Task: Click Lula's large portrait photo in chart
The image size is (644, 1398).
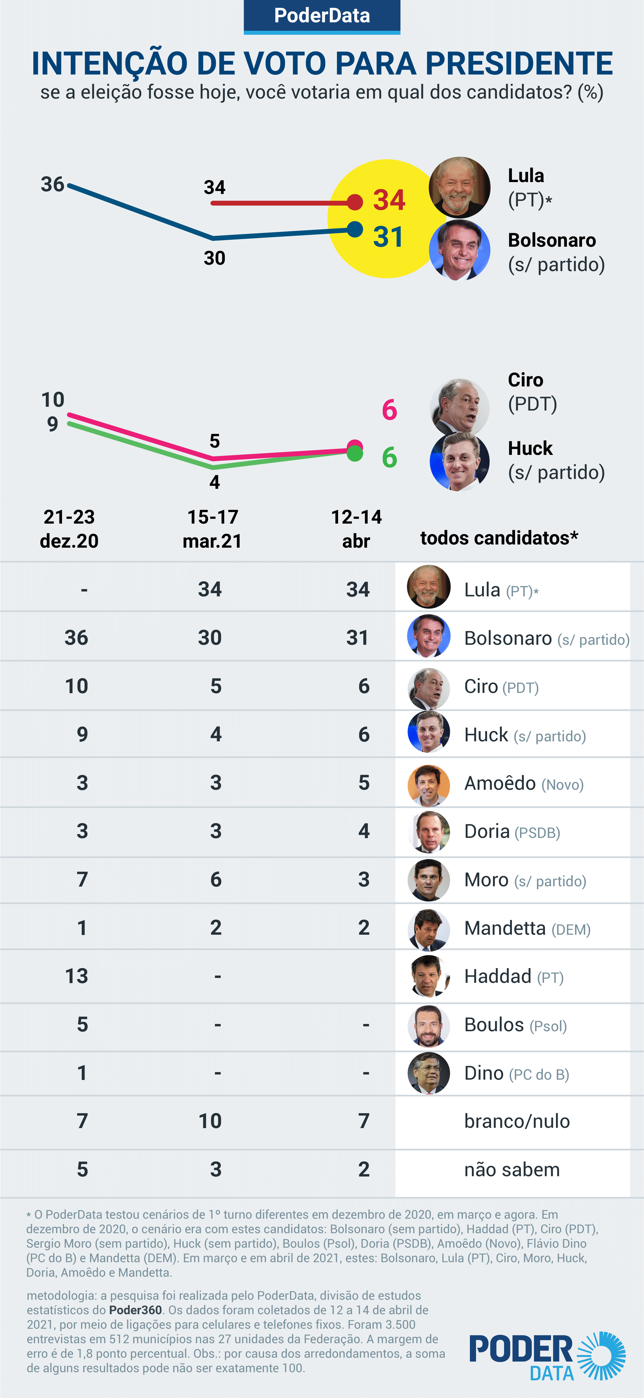Action: pyautogui.click(x=459, y=188)
